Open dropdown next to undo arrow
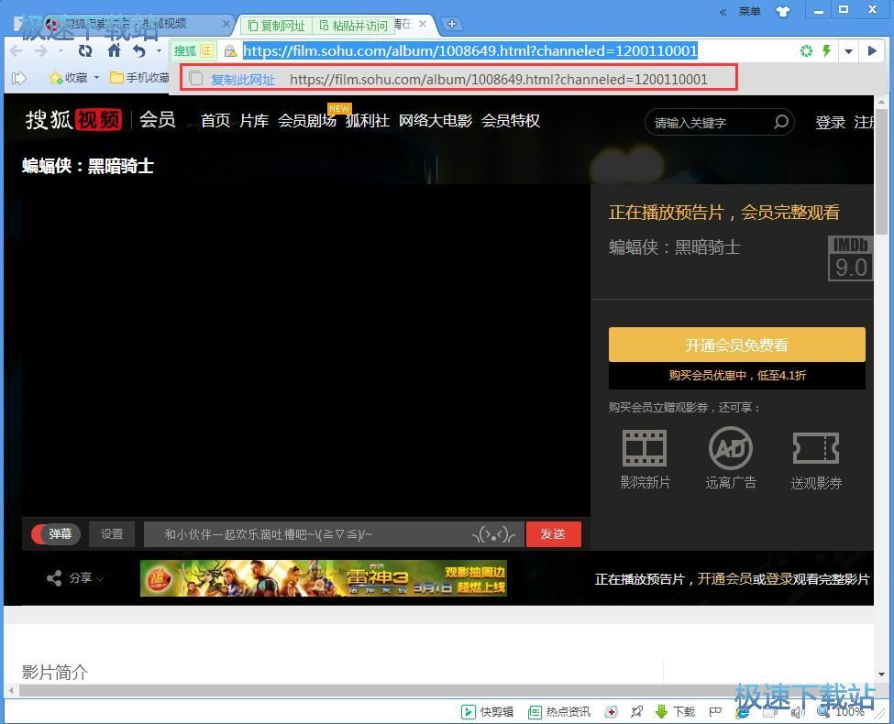This screenshot has height=724, width=894. 159,51
